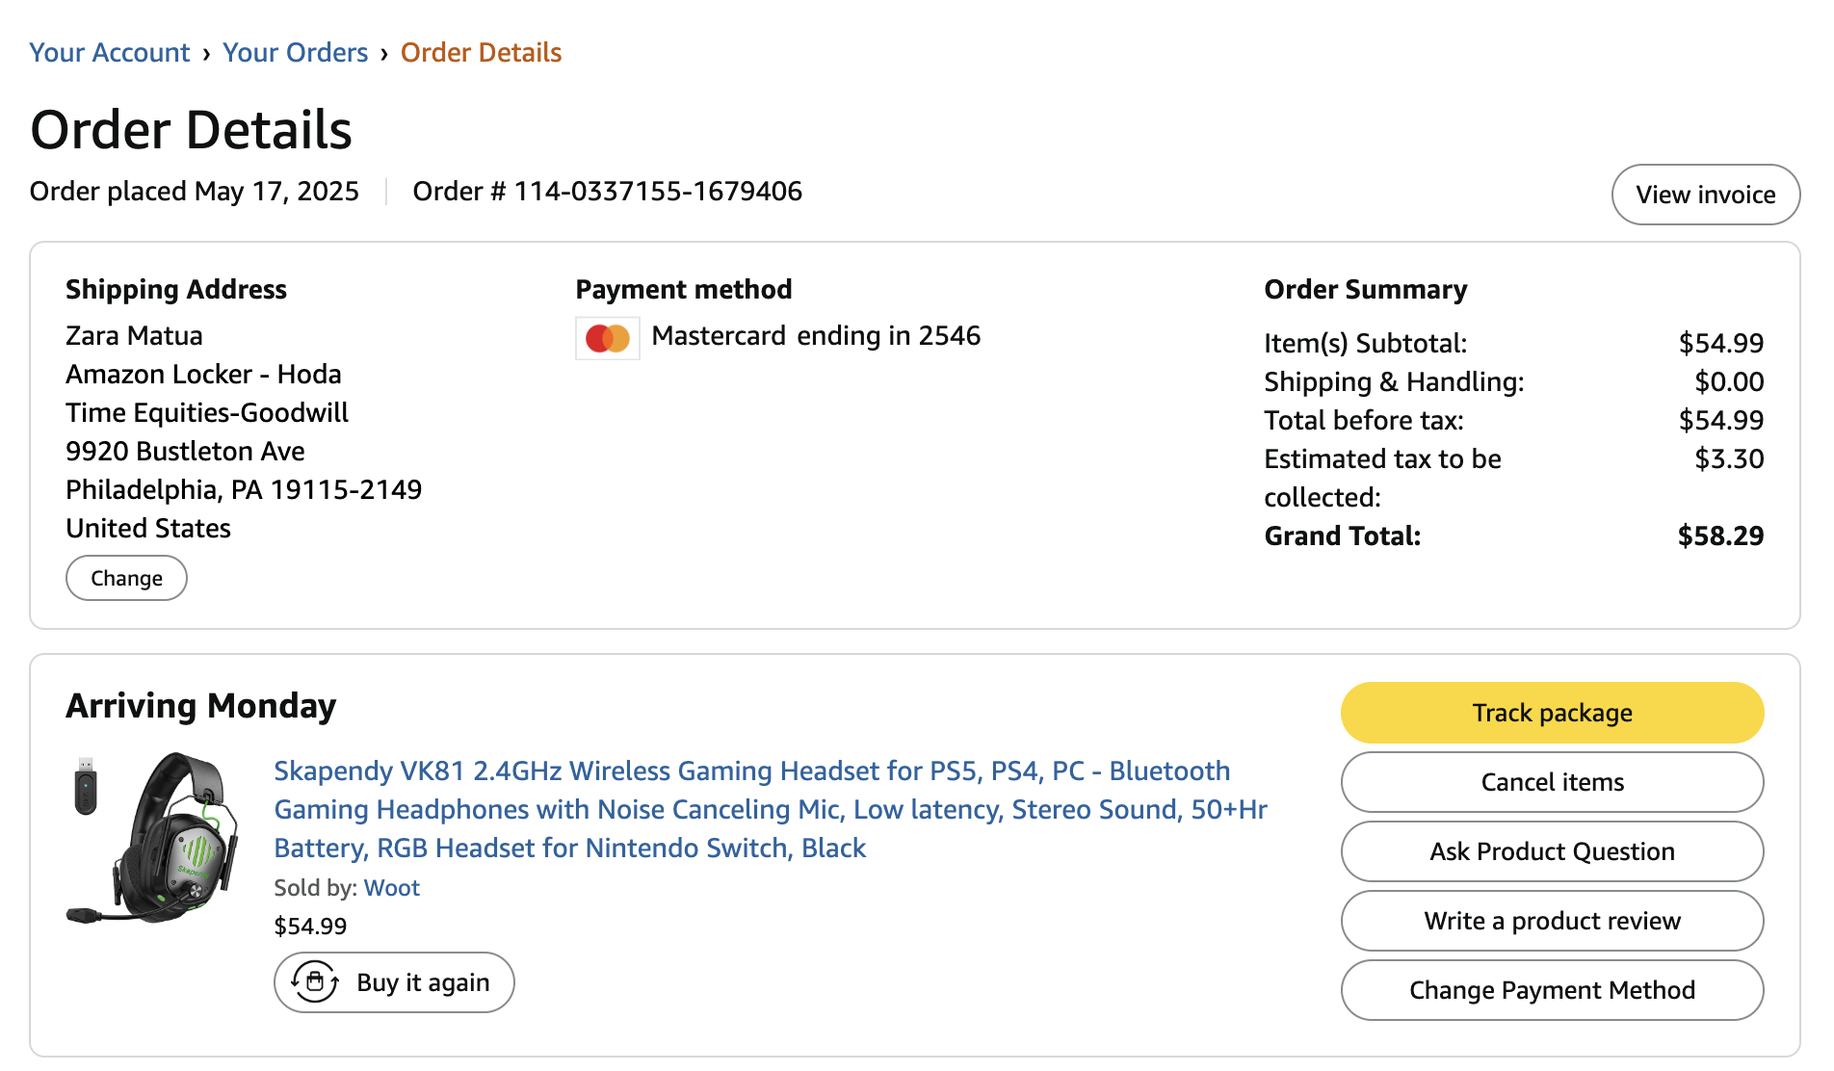This screenshot has width=1834, height=1071.
Task: Click the Mastercard ending in 2546 text
Action: (x=816, y=335)
